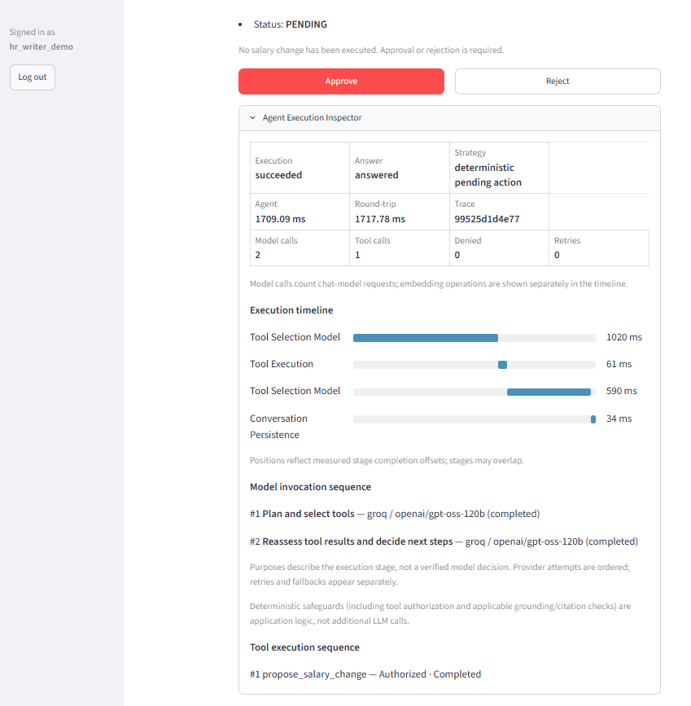This screenshot has height=706, width=691.
Task: Collapse the Agent Execution Inspector chevron
Action: pos(252,117)
